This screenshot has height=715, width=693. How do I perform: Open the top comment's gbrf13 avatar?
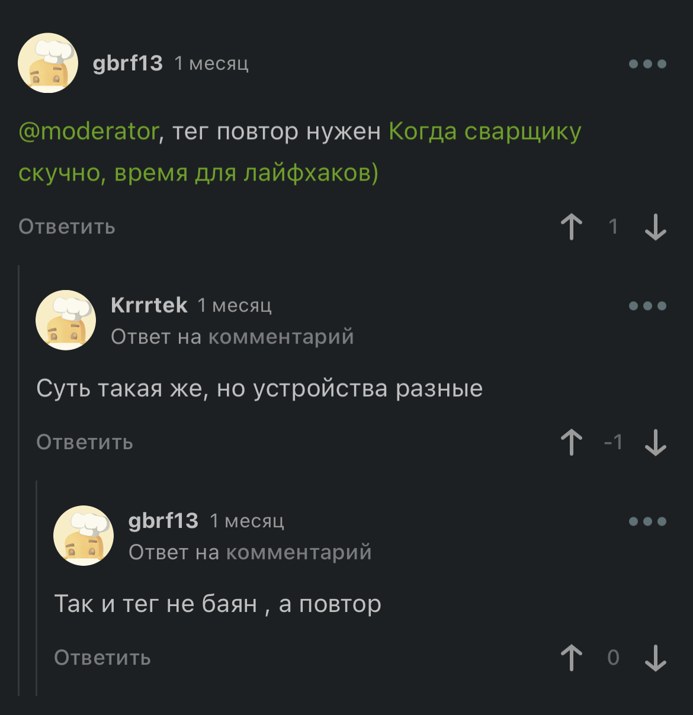[48, 63]
